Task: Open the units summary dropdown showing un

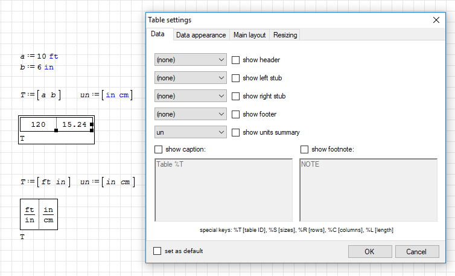Action: tap(190, 133)
